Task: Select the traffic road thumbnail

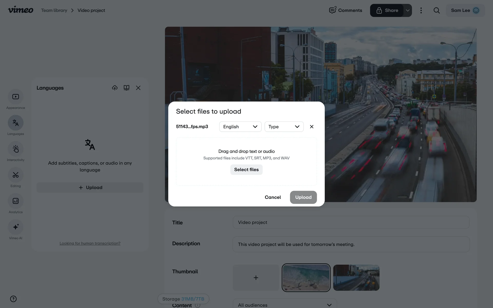Action: (x=356, y=277)
